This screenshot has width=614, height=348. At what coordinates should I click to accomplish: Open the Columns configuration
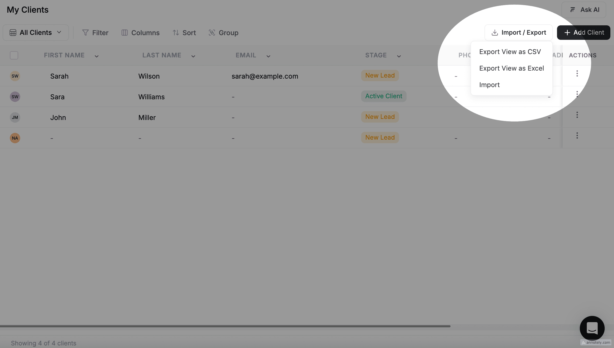tap(140, 33)
